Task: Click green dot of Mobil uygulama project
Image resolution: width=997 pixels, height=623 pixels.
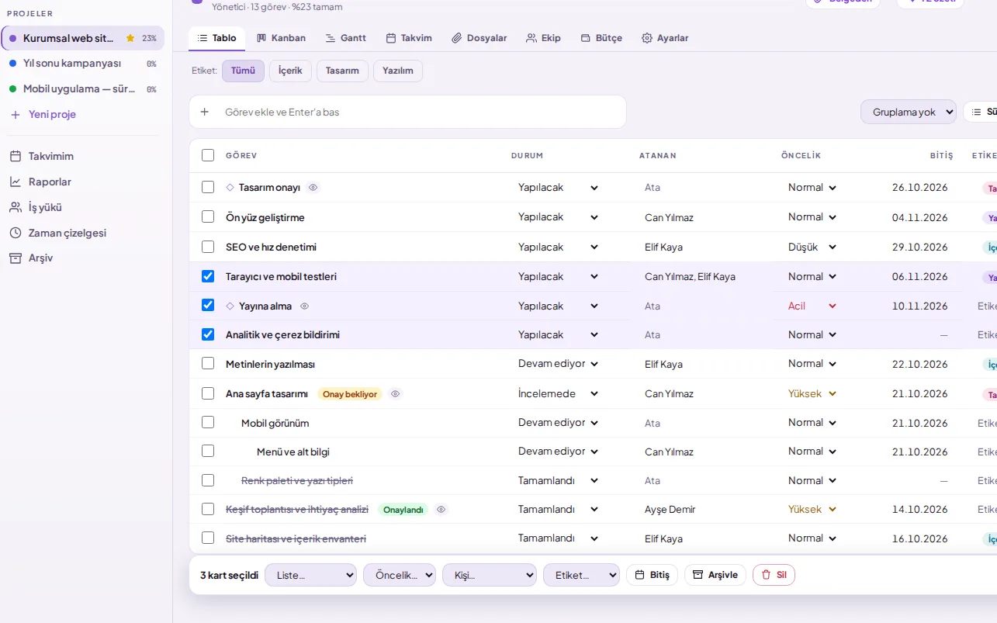Action: pos(13,88)
